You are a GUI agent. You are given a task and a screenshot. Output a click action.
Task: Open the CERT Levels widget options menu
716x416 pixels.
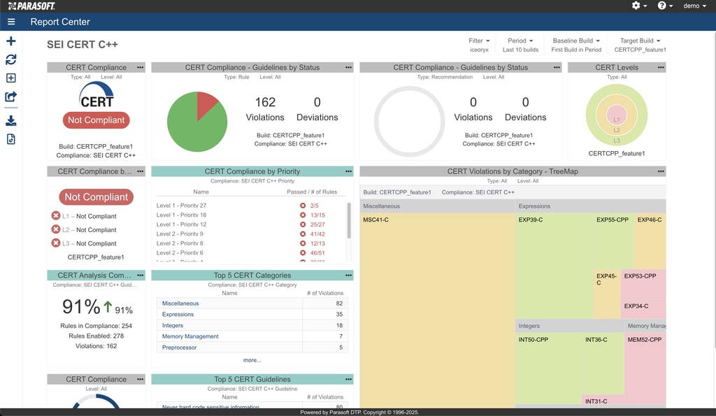pos(661,67)
